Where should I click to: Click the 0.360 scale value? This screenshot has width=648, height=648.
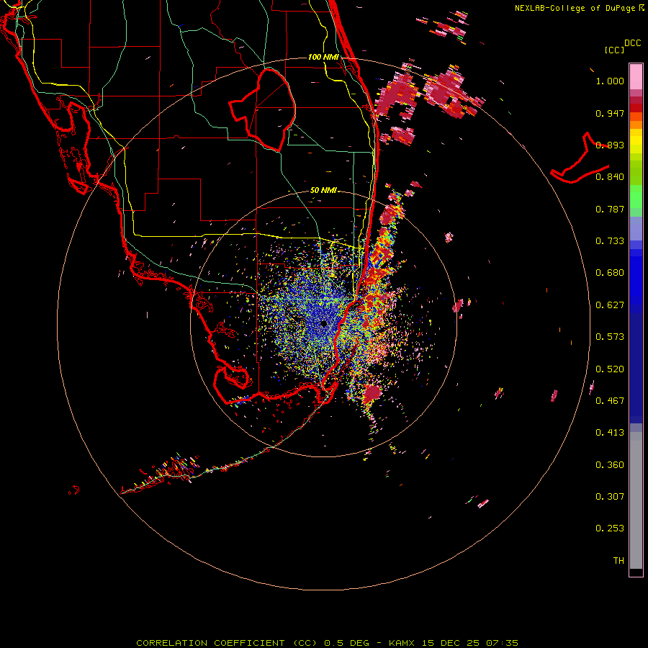pos(610,465)
